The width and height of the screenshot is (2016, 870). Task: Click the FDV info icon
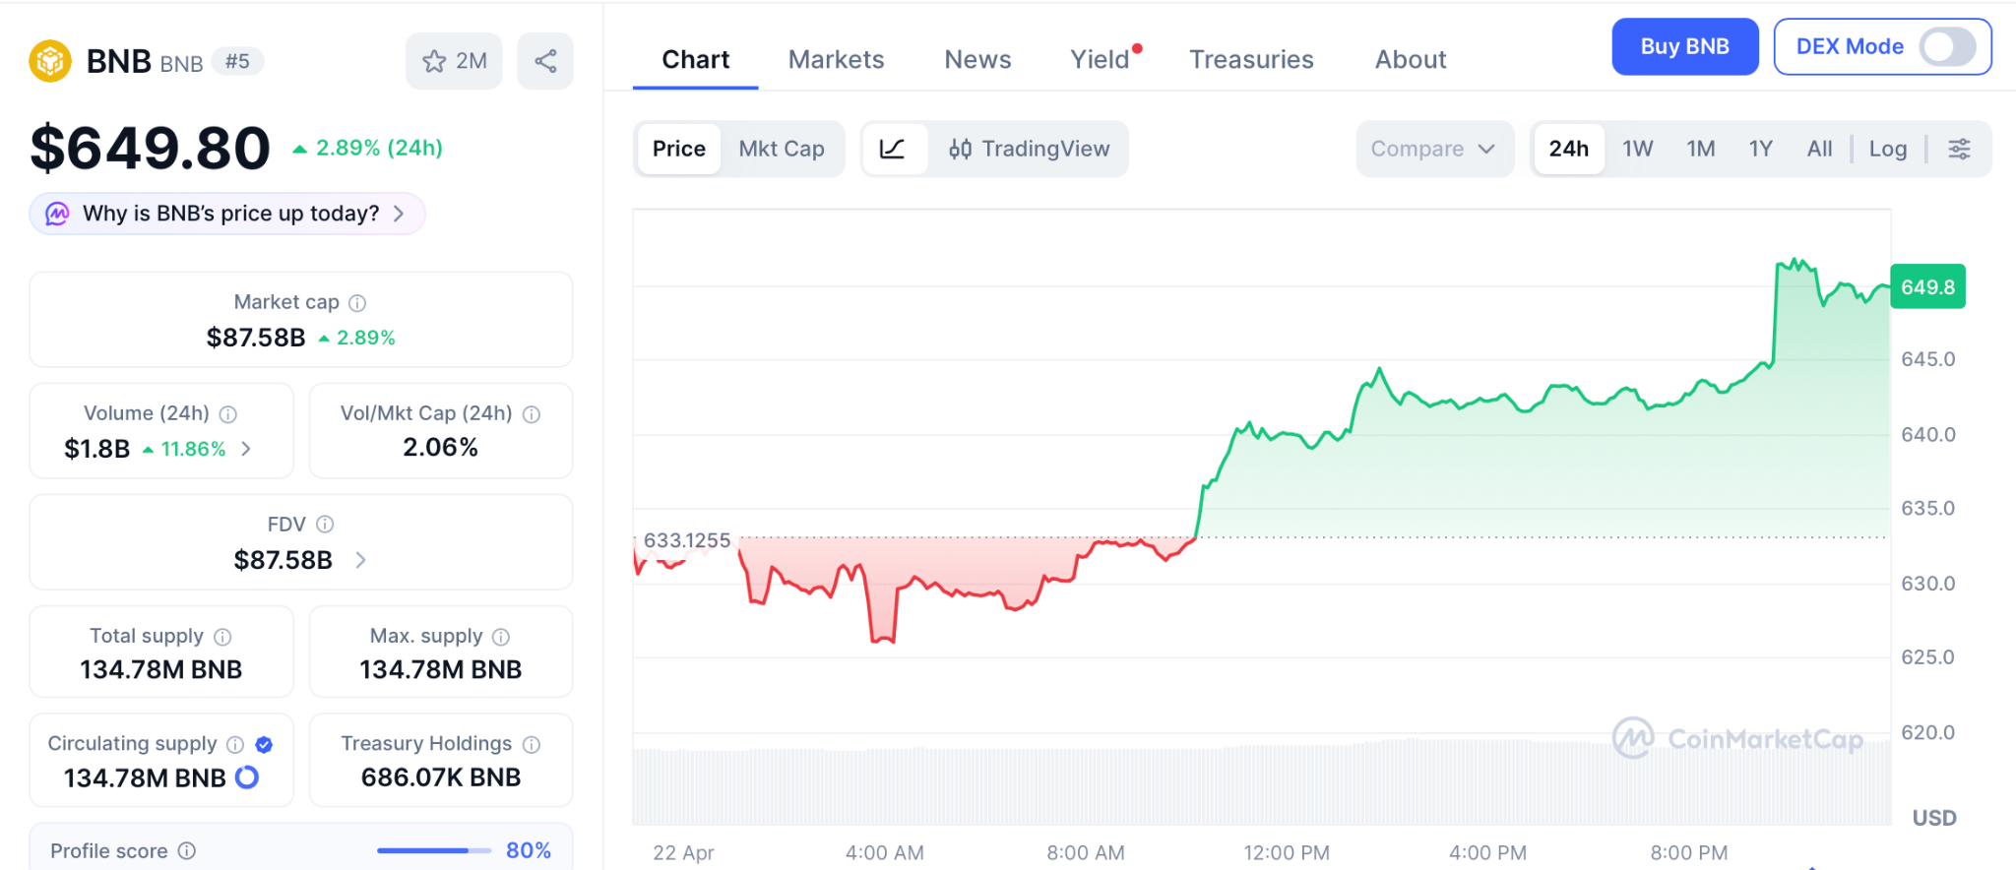[x=325, y=525]
